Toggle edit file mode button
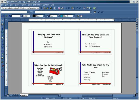Image resolution: width=139 pixels, height=100 pixels. click(55, 8)
